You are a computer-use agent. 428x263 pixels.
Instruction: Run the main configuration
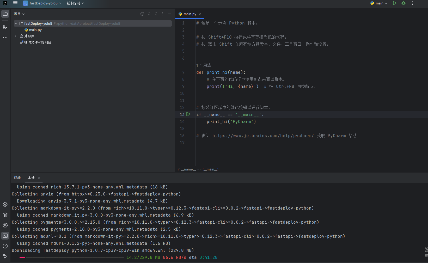395,3
